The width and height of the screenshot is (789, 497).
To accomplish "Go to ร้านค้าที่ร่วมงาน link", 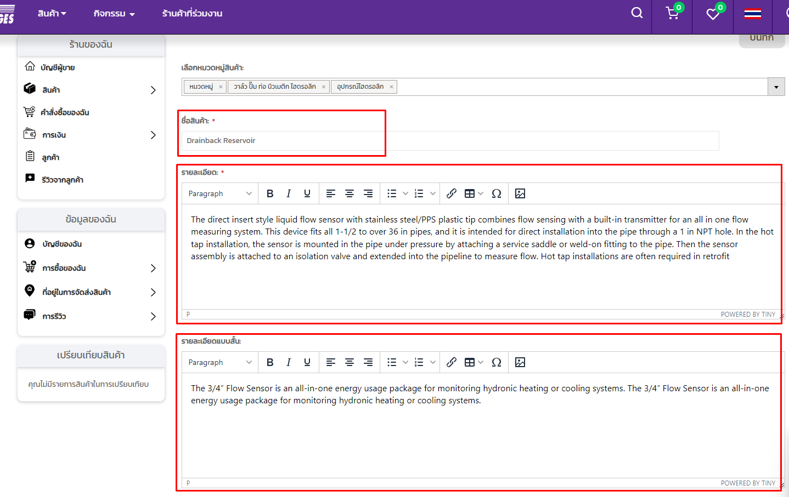I will [192, 14].
